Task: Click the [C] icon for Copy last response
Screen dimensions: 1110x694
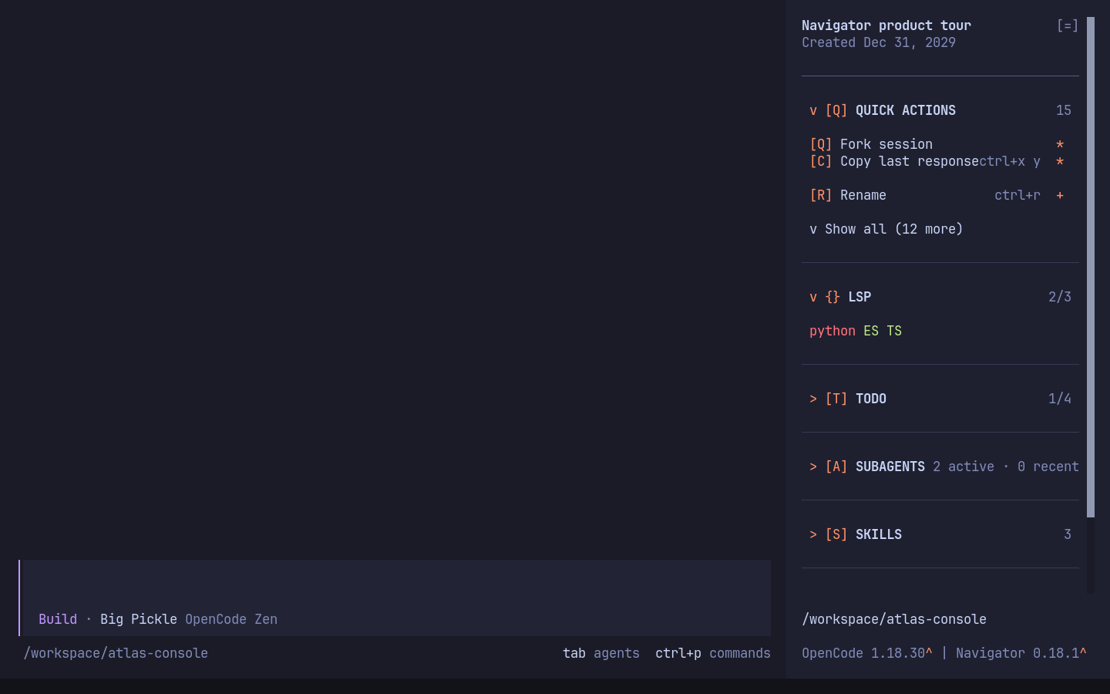Action: point(821,161)
